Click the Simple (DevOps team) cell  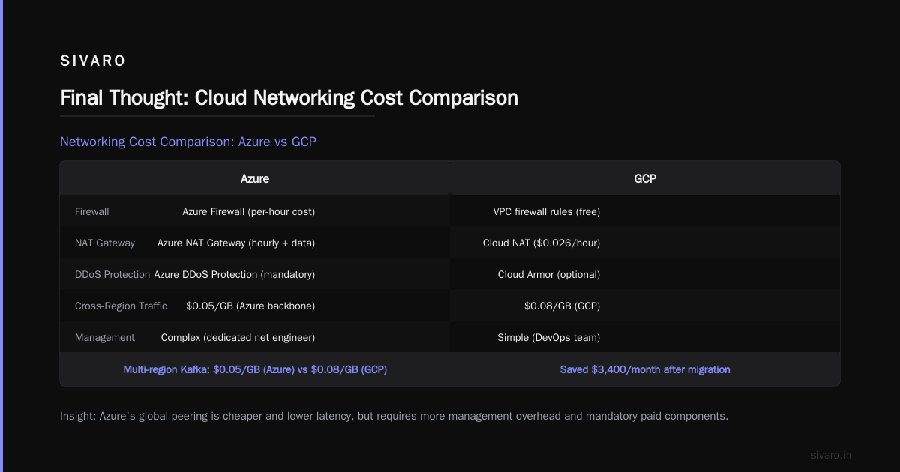click(x=549, y=338)
